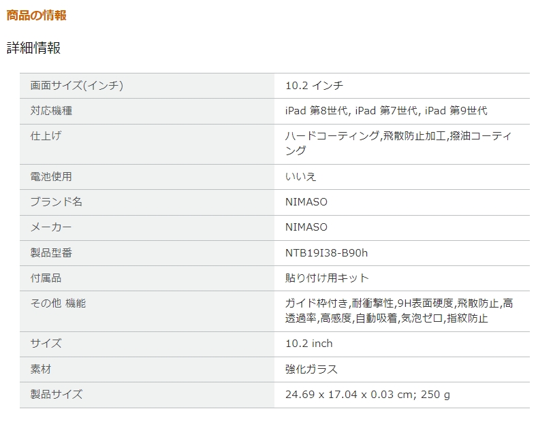This screenshot has width=538, height=428.
Task: Click the 貼り付け用キット accessory value
Action: tap(327, 278)
